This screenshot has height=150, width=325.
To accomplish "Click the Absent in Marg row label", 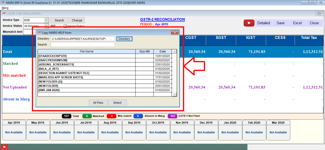I will [16, 99].
